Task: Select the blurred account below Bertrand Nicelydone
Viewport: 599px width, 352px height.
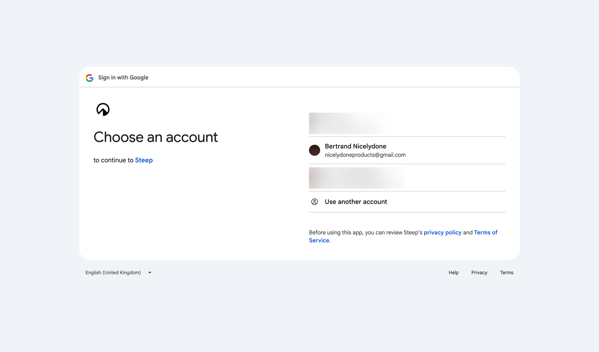Action: [x=356, y=178]
